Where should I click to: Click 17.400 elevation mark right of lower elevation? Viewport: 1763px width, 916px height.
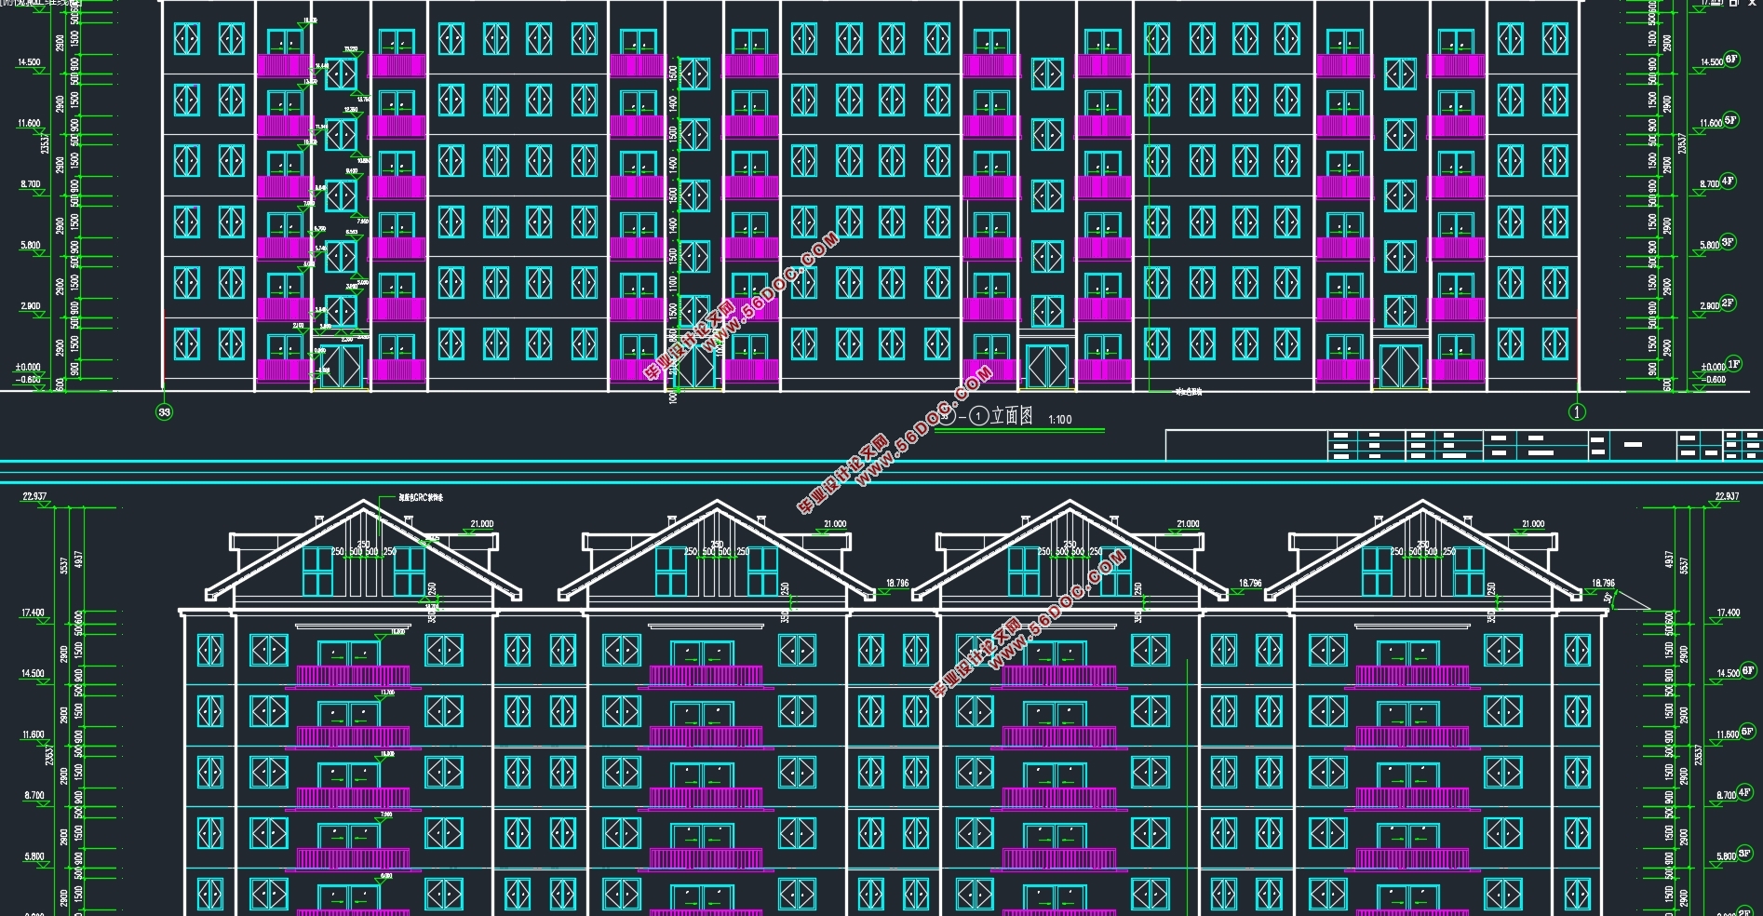(1728, 613)
